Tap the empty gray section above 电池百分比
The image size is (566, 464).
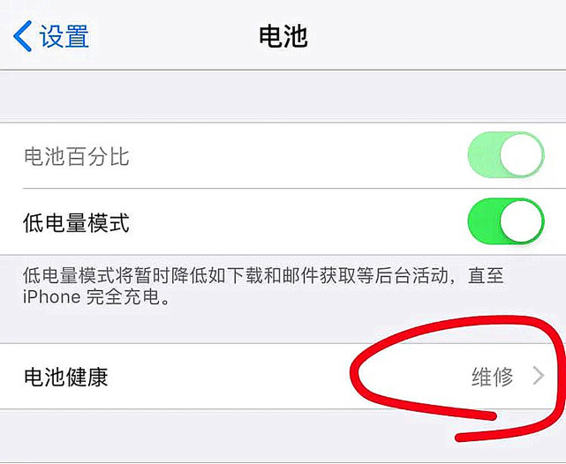(x=283, y=96)
